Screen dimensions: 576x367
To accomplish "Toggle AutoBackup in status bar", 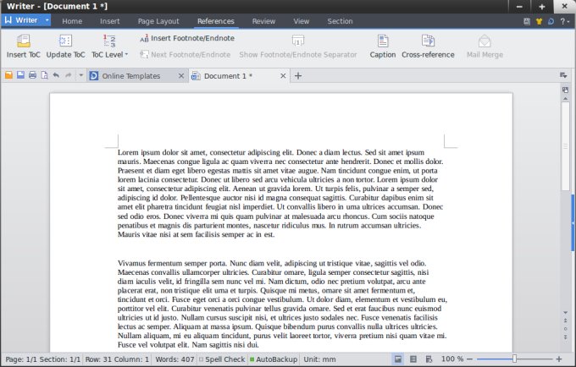I will click(274, 359).
